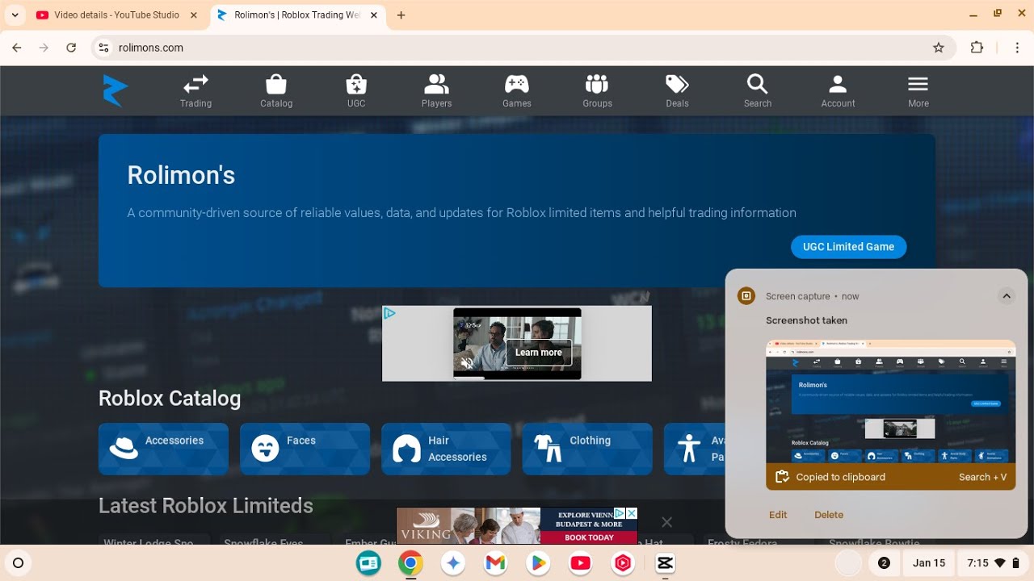Open the Faces catalog card
Image resolution: width=1034 pixels, height=581 pixels.
point(305,449)
